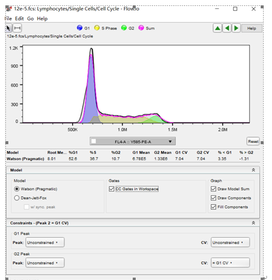Screen dimensions: 272x280
Task: Toggle Fill Components checkbox
Action: (x=213, y=207)
